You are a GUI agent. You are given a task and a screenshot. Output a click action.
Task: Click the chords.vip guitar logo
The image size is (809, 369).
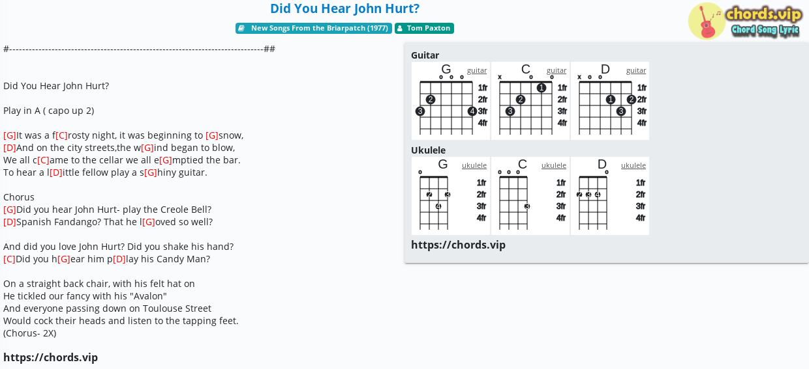pos(745,21)
